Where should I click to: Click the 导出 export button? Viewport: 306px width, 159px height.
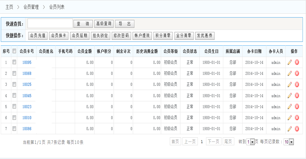click(124, 24)
